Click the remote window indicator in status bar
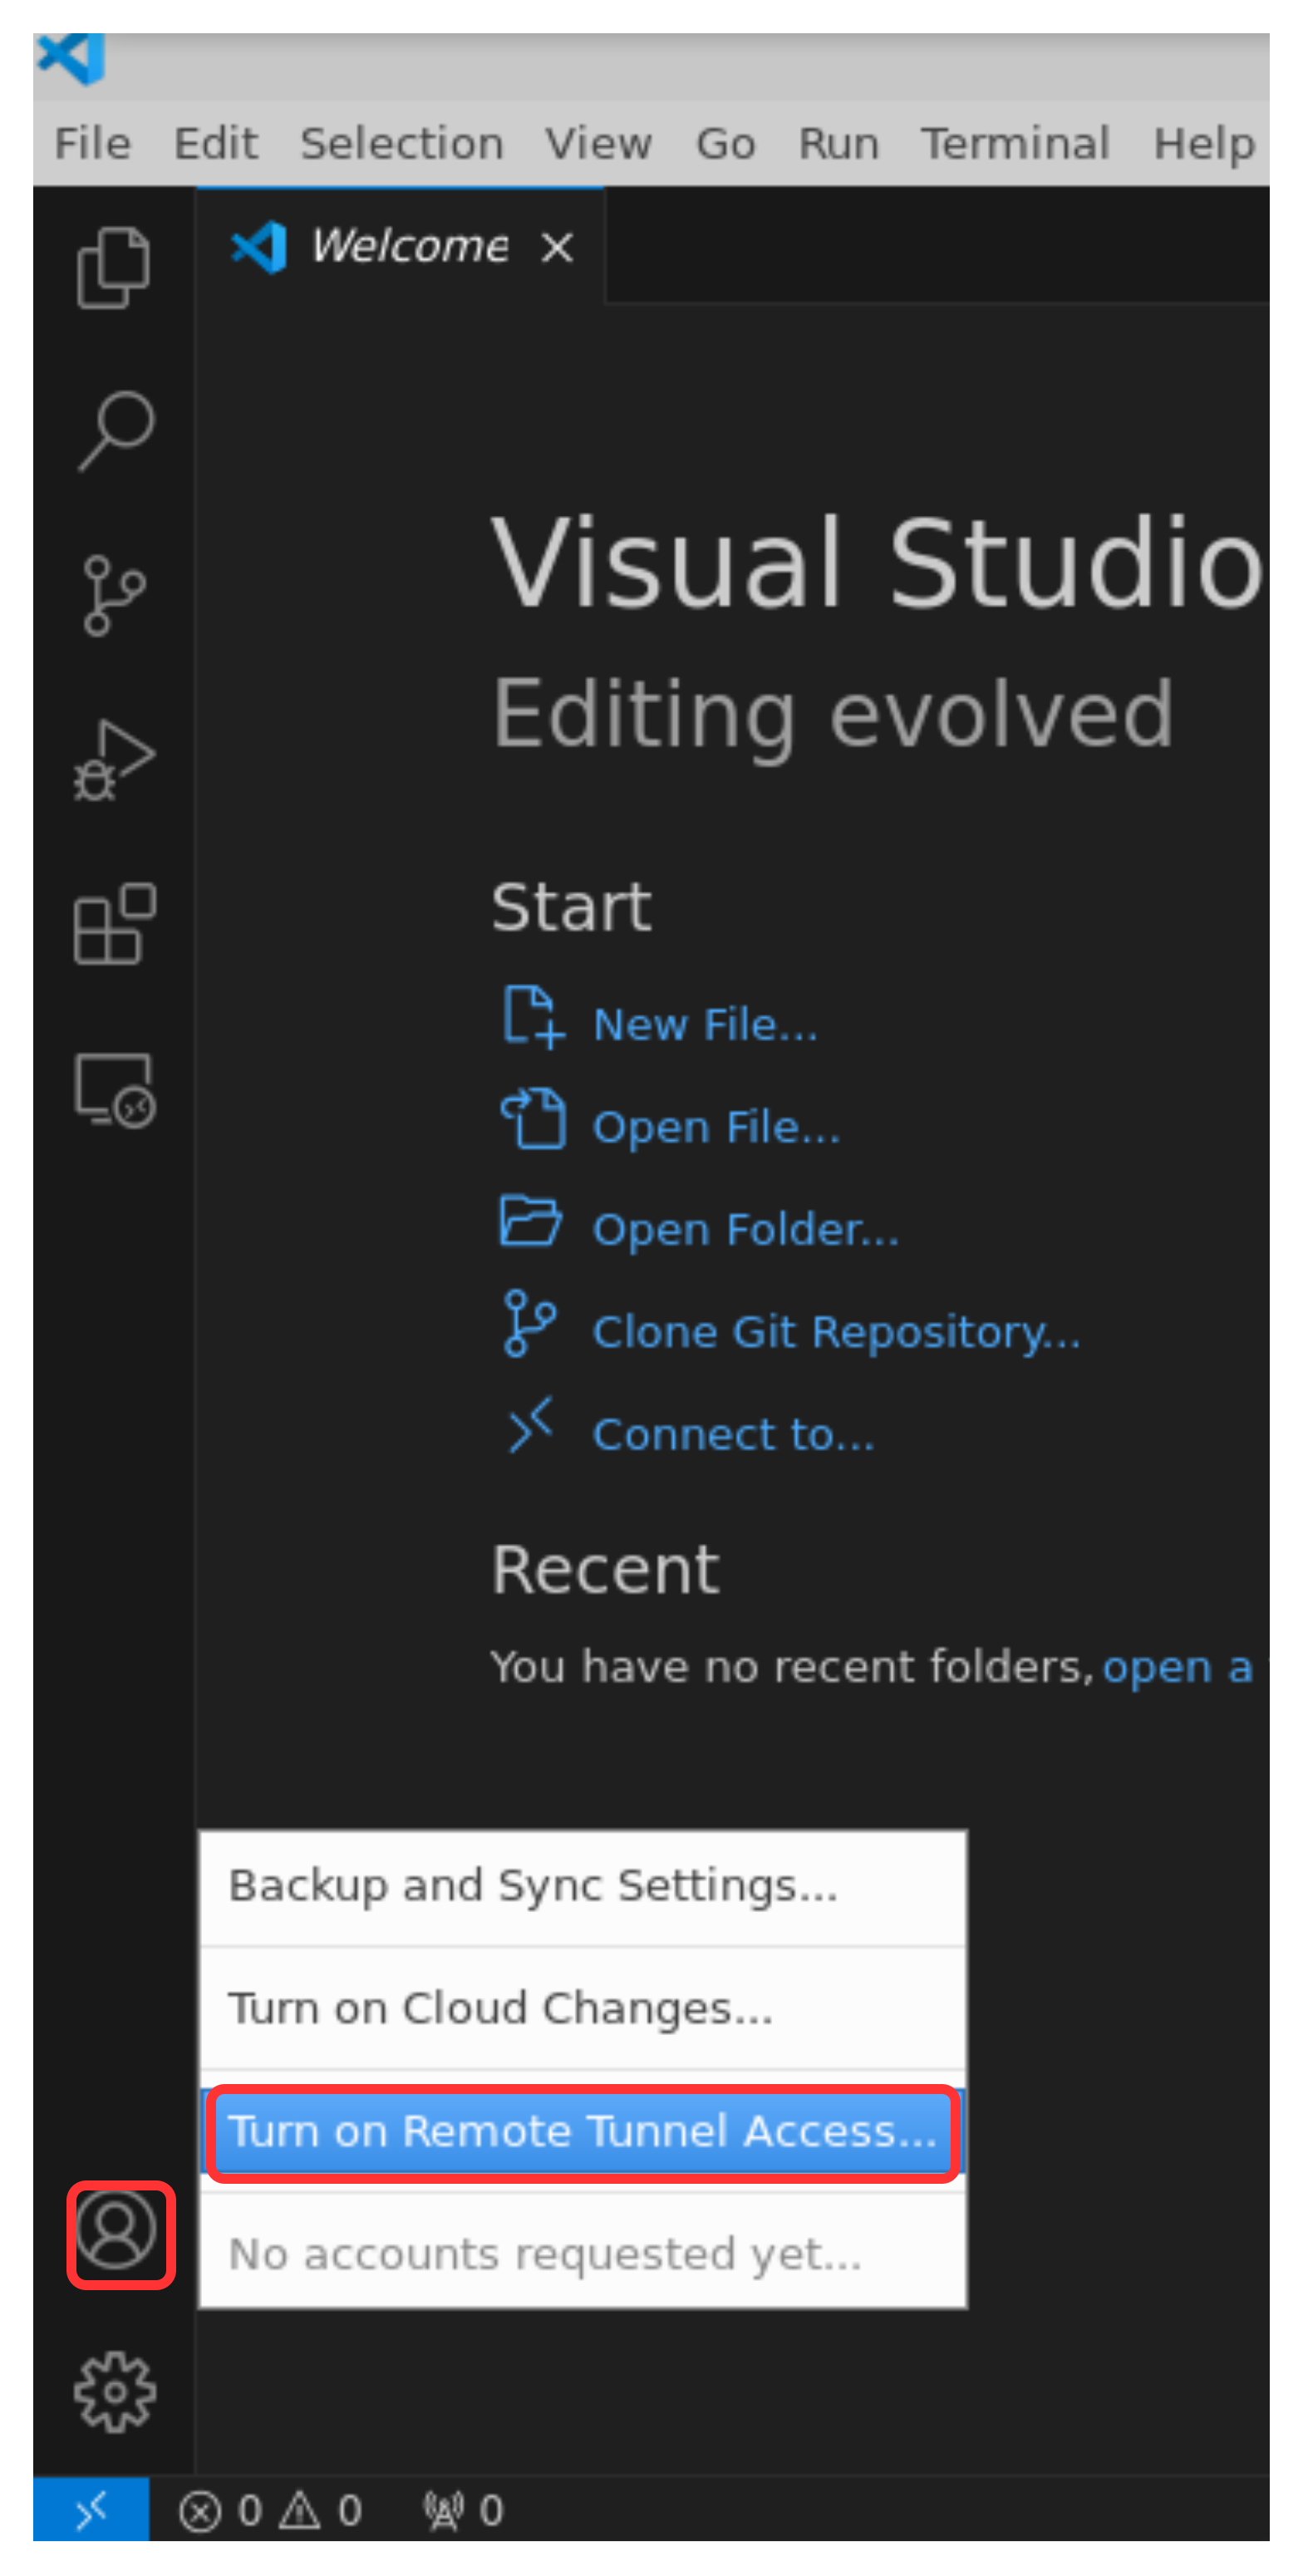 pos(91,2510)
